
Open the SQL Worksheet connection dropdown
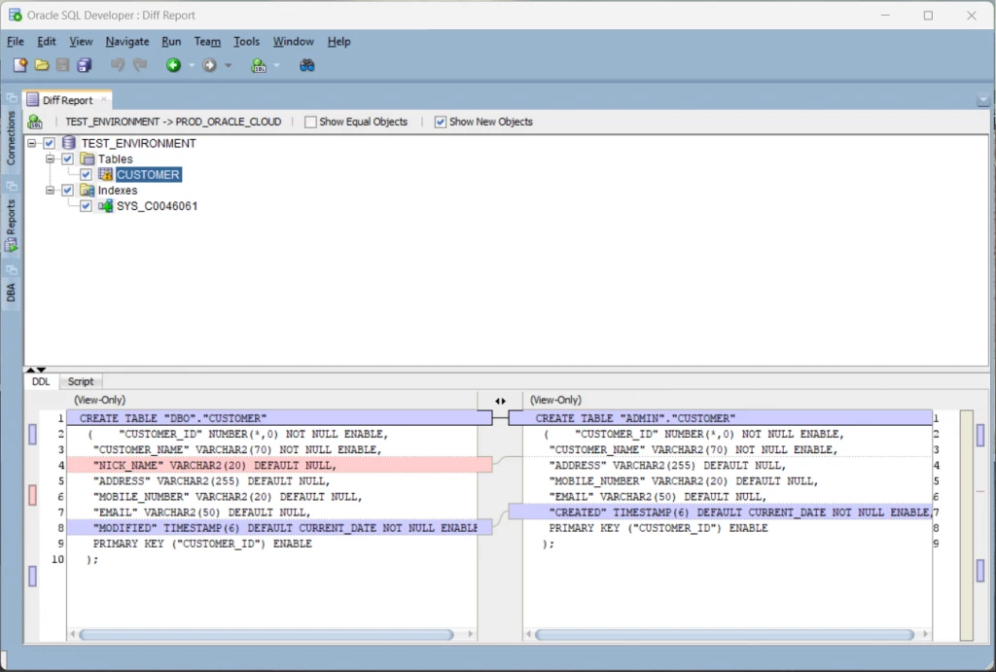pyautogui.click(x=276, y=65)
